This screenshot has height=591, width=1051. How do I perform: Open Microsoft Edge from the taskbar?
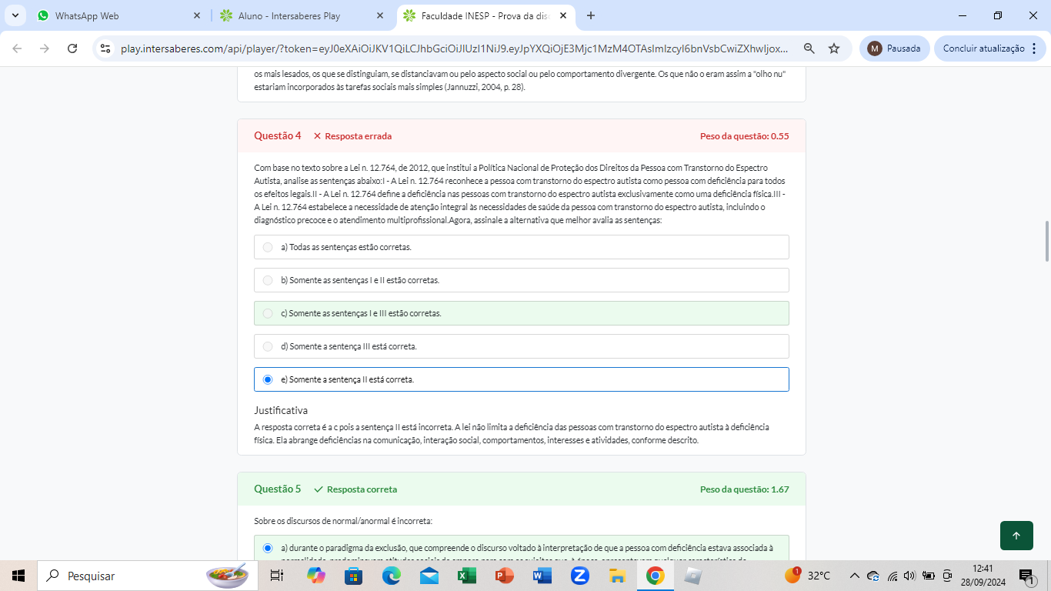392,576
